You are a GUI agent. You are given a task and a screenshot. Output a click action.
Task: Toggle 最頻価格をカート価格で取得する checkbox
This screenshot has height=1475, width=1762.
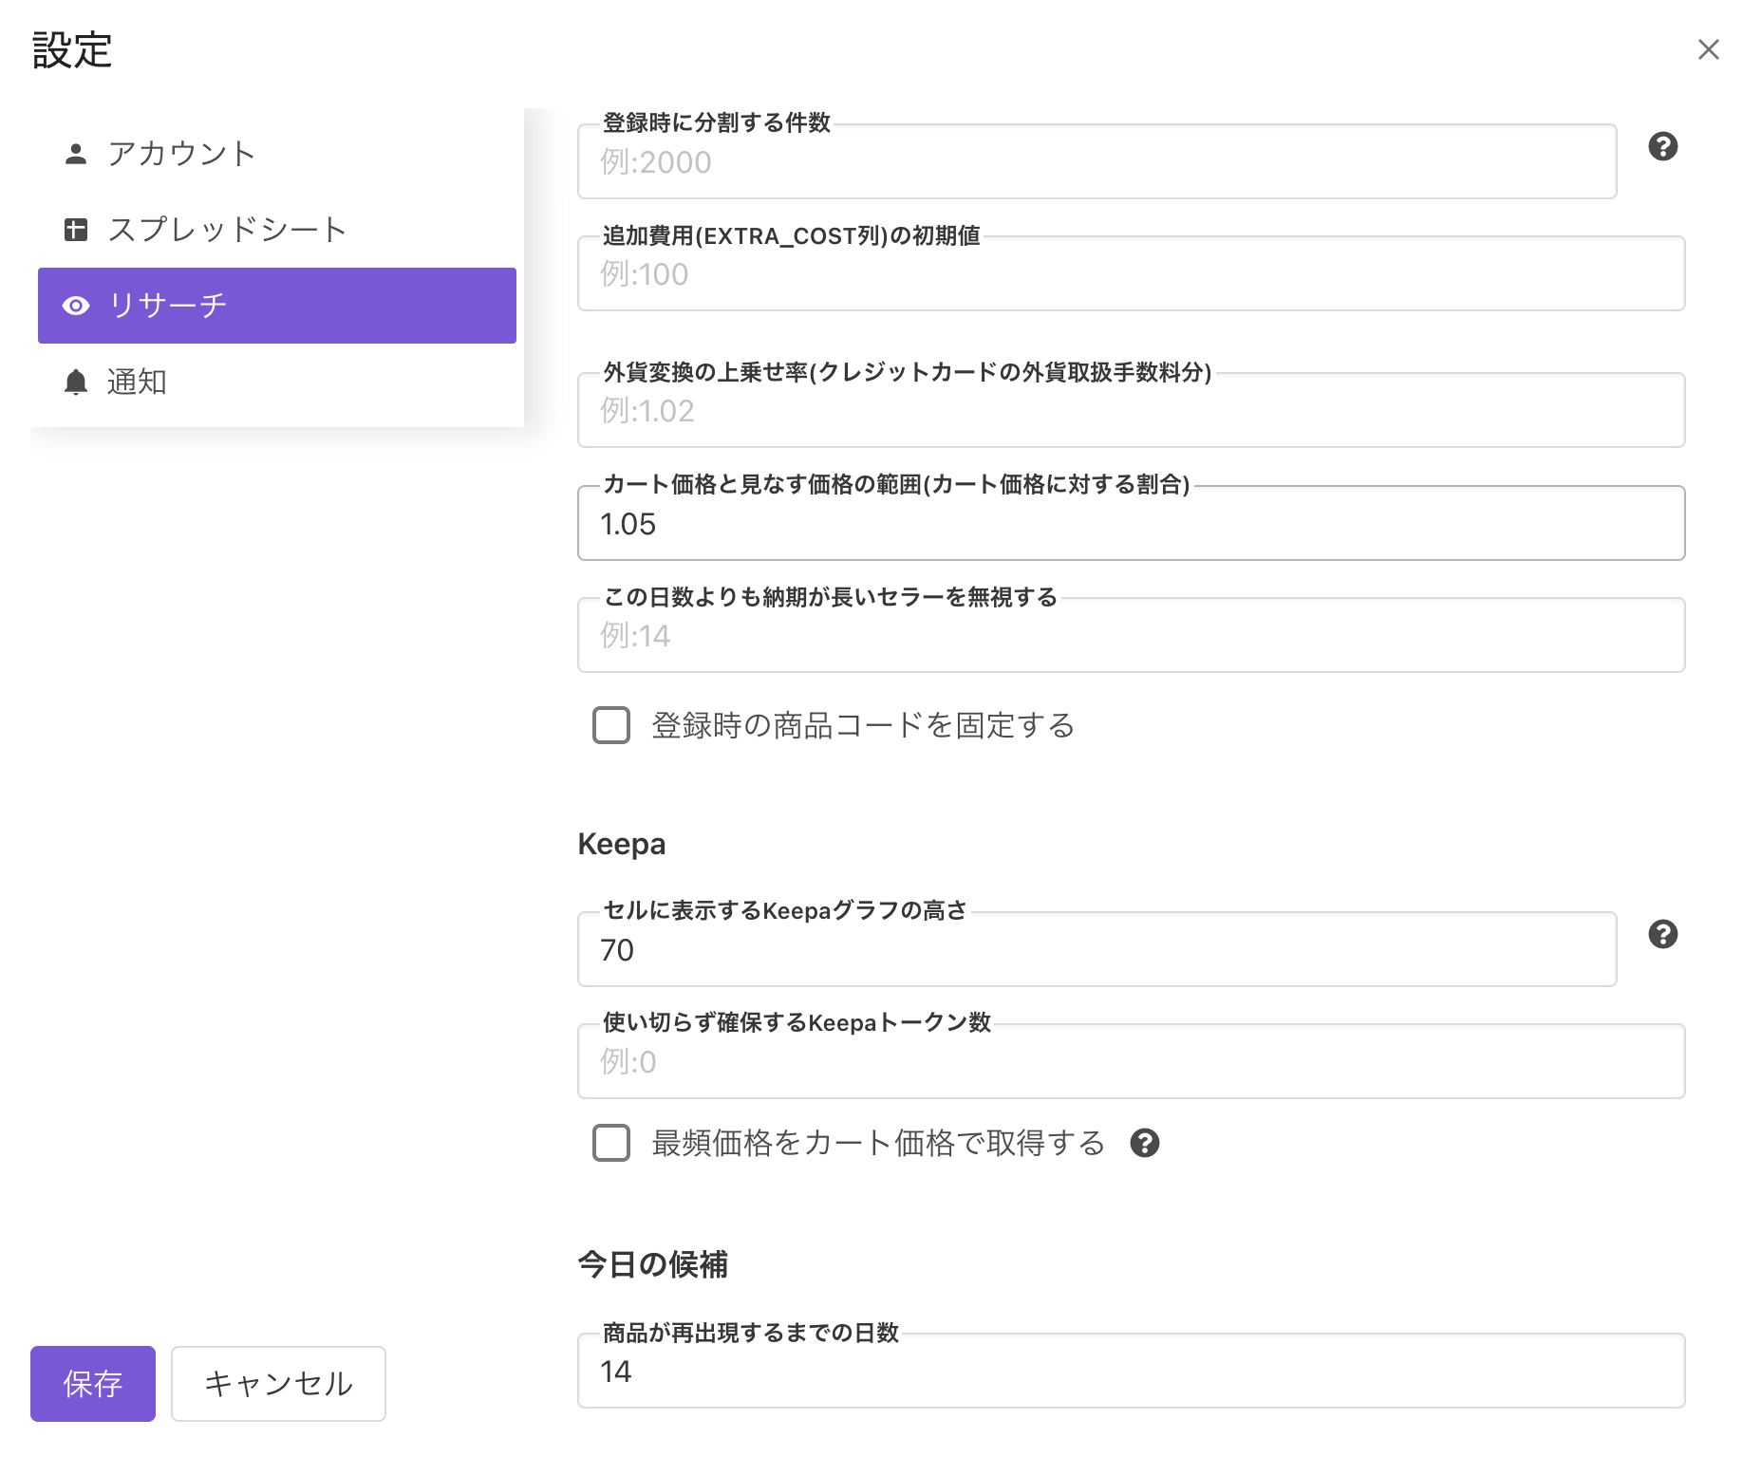(x=611, y=1143)
